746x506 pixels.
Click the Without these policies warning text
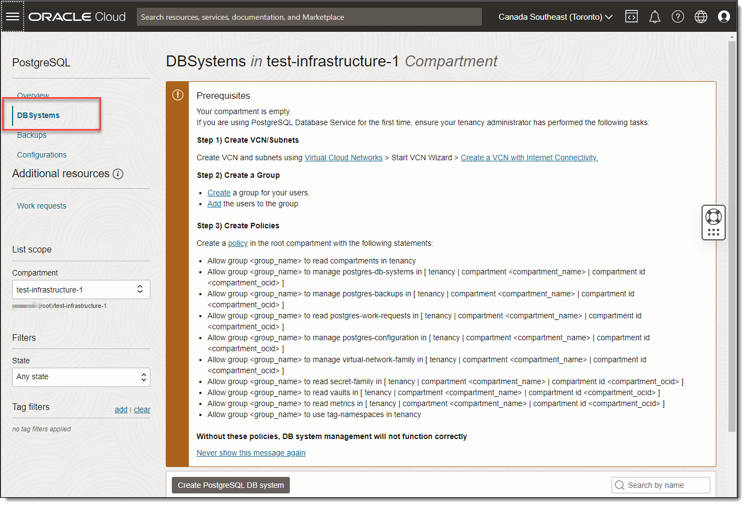(332, 436)
